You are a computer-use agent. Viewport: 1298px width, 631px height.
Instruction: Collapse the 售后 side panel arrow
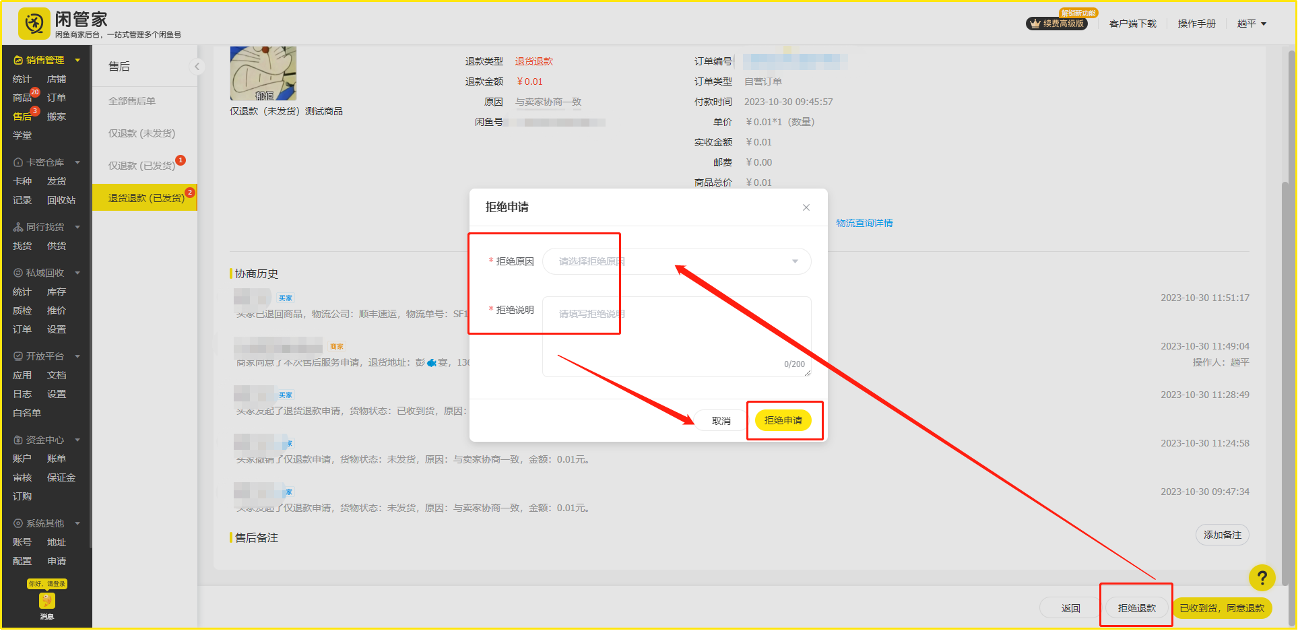click(197, 66)
